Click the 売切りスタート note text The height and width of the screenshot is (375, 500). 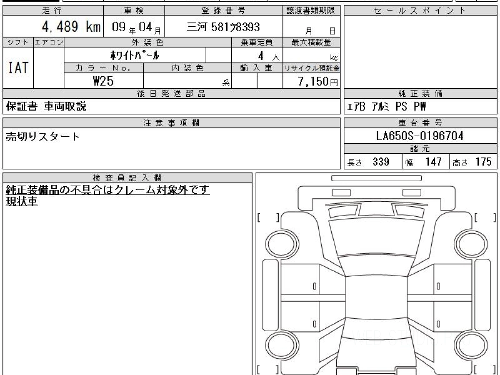42,137
